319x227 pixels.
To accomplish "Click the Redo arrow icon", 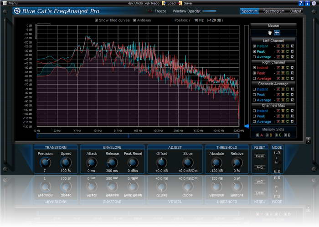I will pyautogui.click(x=147, y=3).
